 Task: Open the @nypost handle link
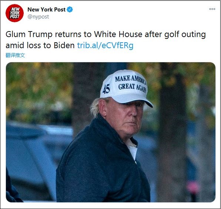click(38, 17)
